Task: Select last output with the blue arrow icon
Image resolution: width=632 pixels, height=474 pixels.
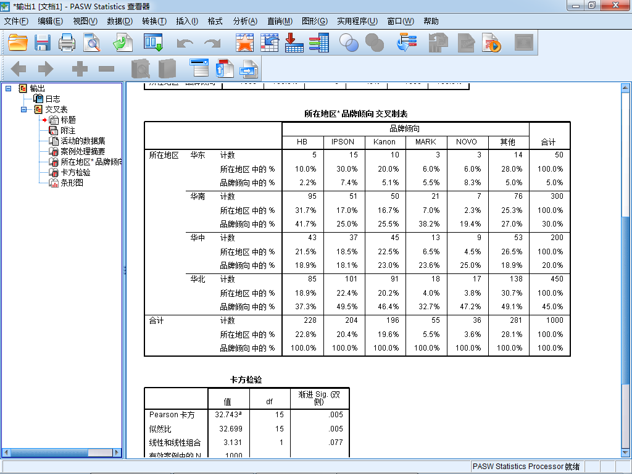Action: click(x=407, y=43)
